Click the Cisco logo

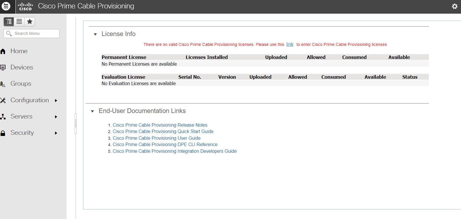pos(25,6)
